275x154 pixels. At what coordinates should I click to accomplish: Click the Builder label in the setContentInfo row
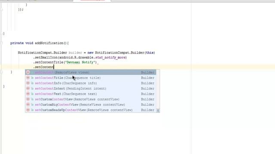tap(147, 83)
